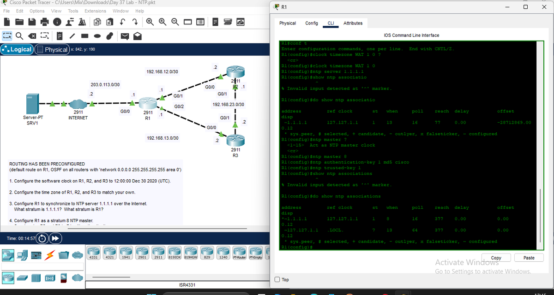
Task: Select Components category icon
Action: coord(36,254)
